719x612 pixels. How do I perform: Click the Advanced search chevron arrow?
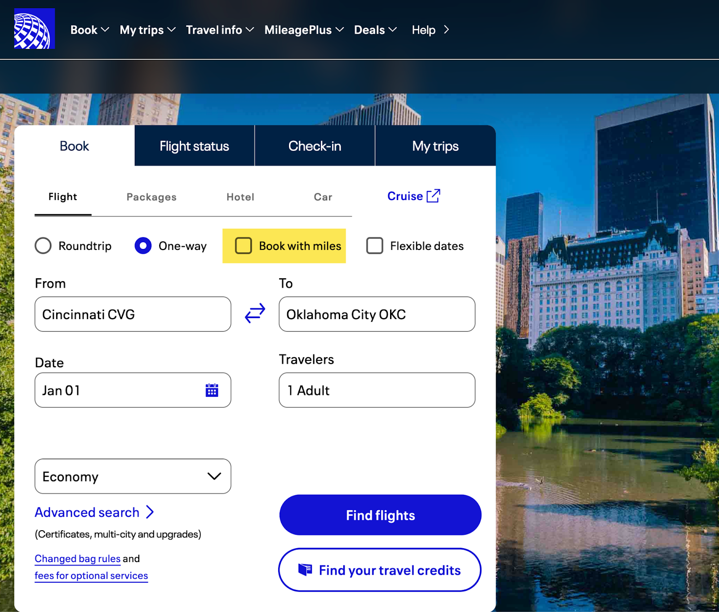(151, 512)
